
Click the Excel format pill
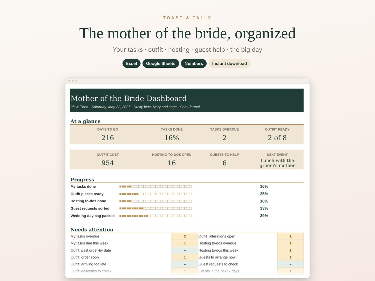coord(132,63)
